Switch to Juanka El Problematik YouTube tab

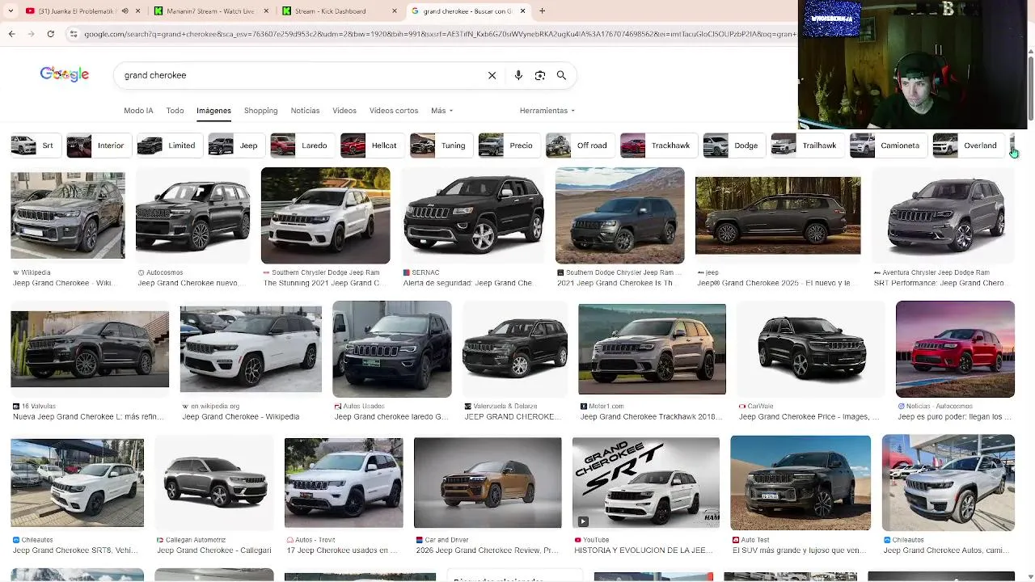[77, 11]
